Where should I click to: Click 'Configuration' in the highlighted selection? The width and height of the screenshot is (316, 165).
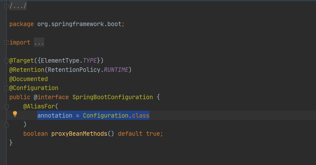coord(106,115)
